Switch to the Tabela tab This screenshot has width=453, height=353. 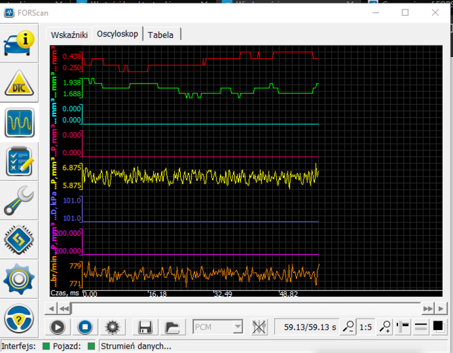click(x=160, y=35)
